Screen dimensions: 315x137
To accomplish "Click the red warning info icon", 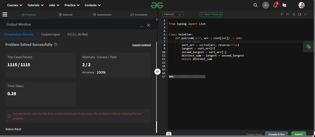I will coord(9,116).
